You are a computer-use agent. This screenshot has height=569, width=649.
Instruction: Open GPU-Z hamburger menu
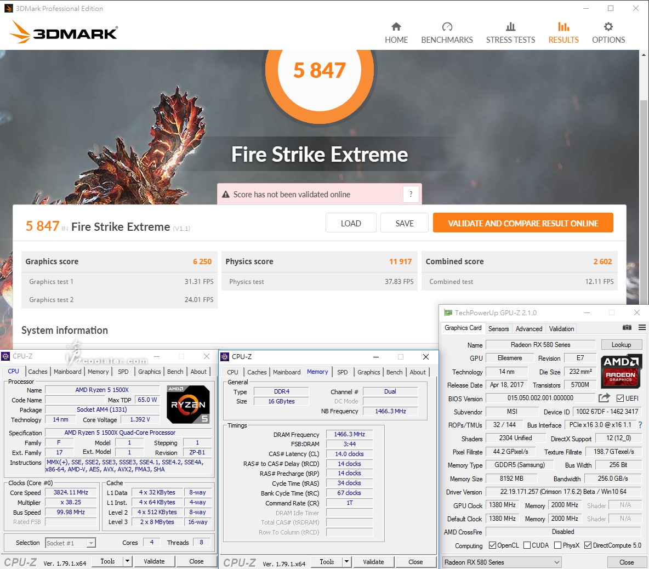[642, 328]
